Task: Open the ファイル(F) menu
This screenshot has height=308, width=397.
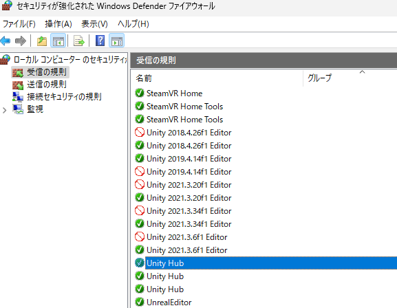Action: [x=19, y=24]
